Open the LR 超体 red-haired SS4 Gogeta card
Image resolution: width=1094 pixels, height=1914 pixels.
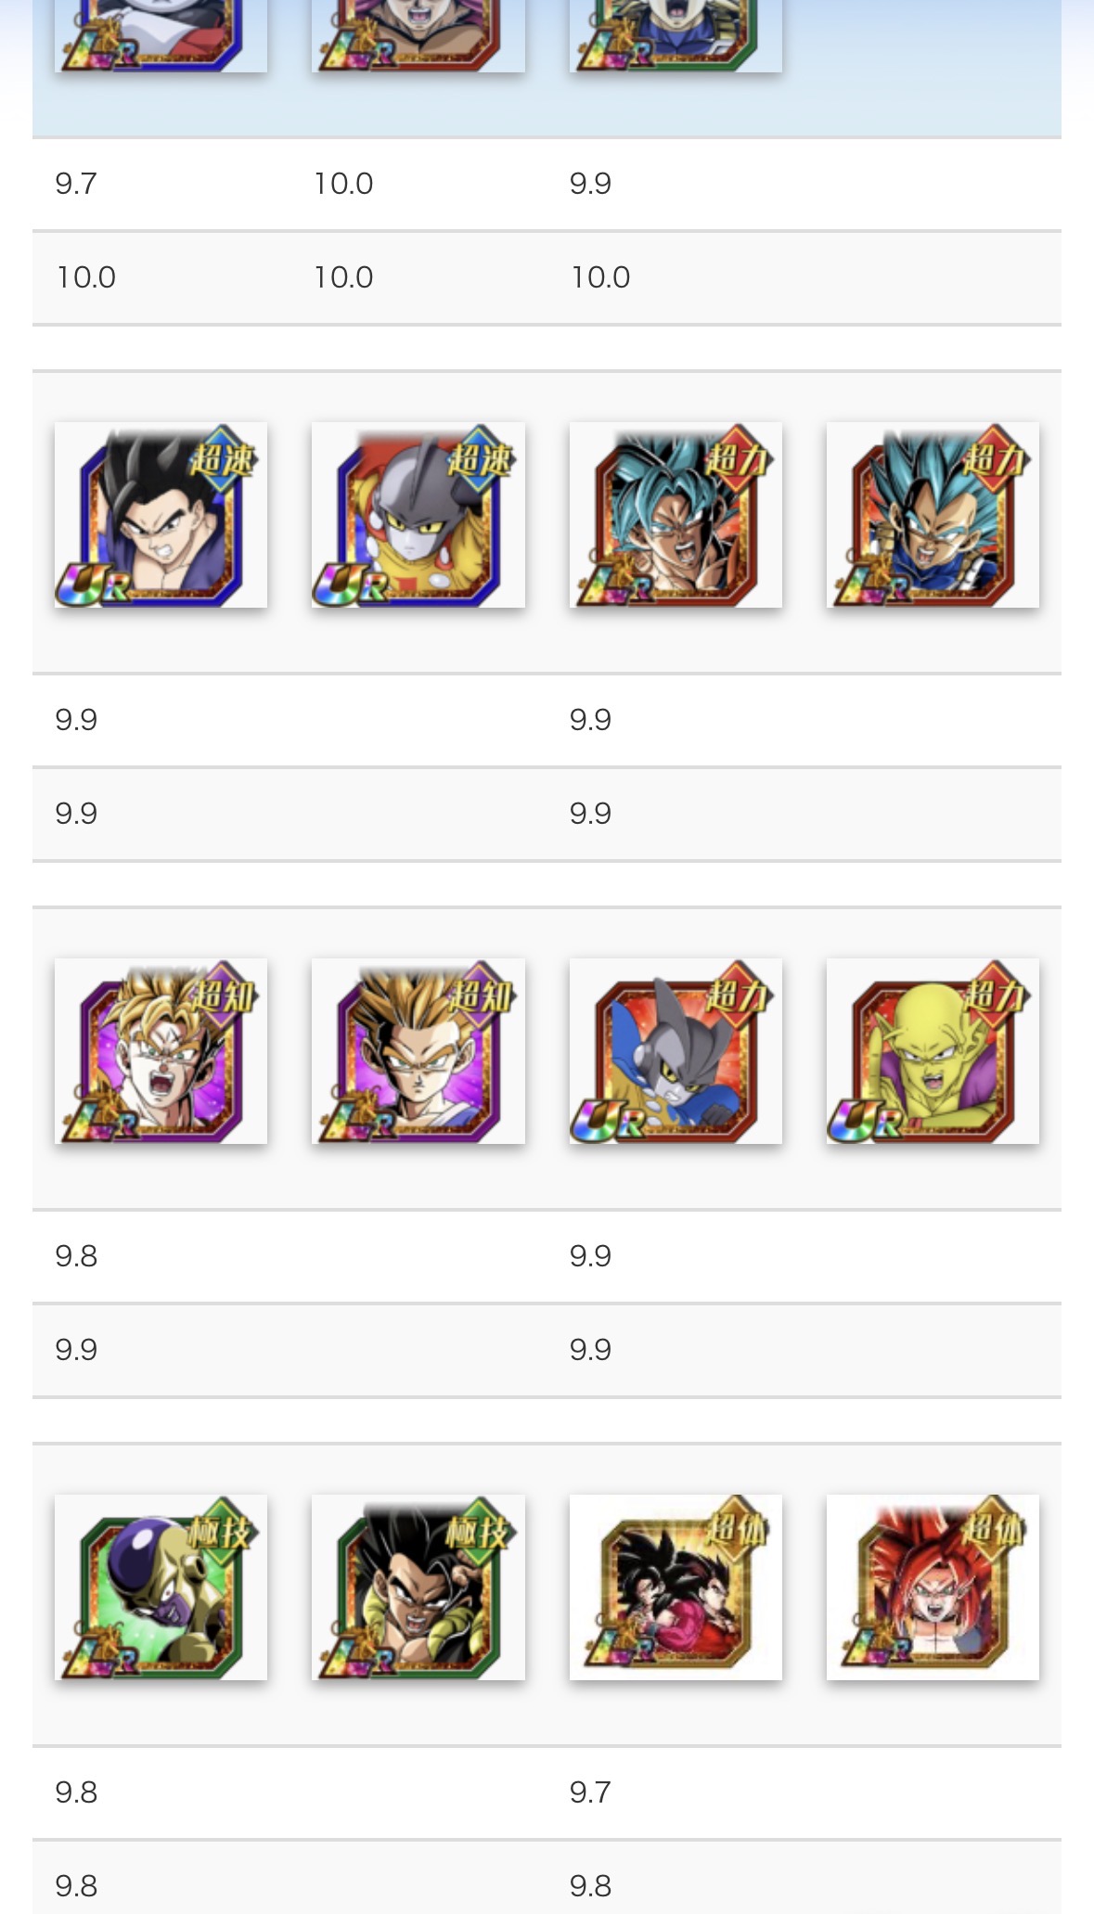(x=933, y=1586)
